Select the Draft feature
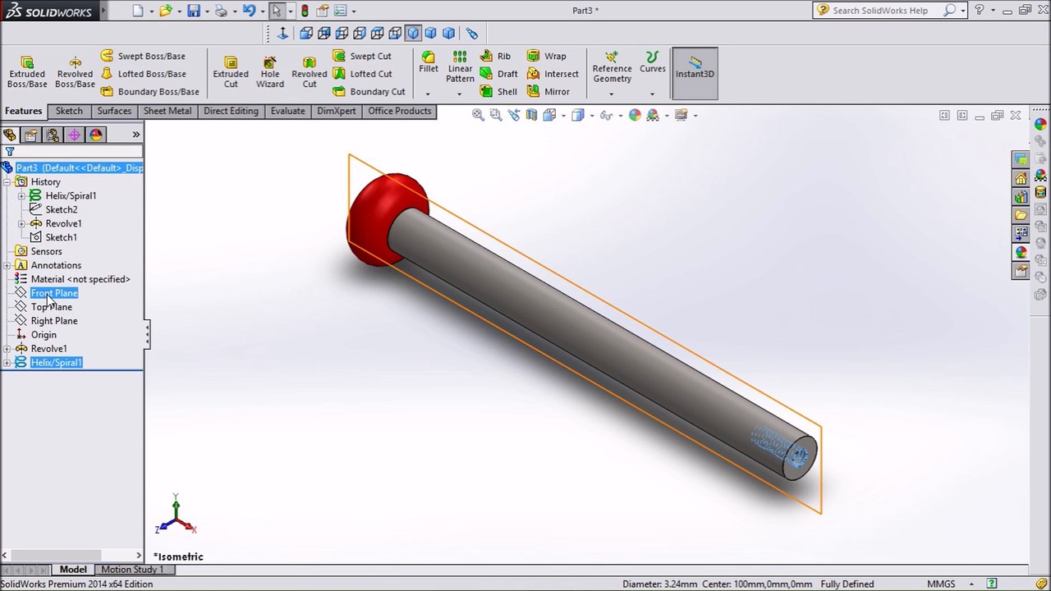1051x591 pixels. point(498,74)
